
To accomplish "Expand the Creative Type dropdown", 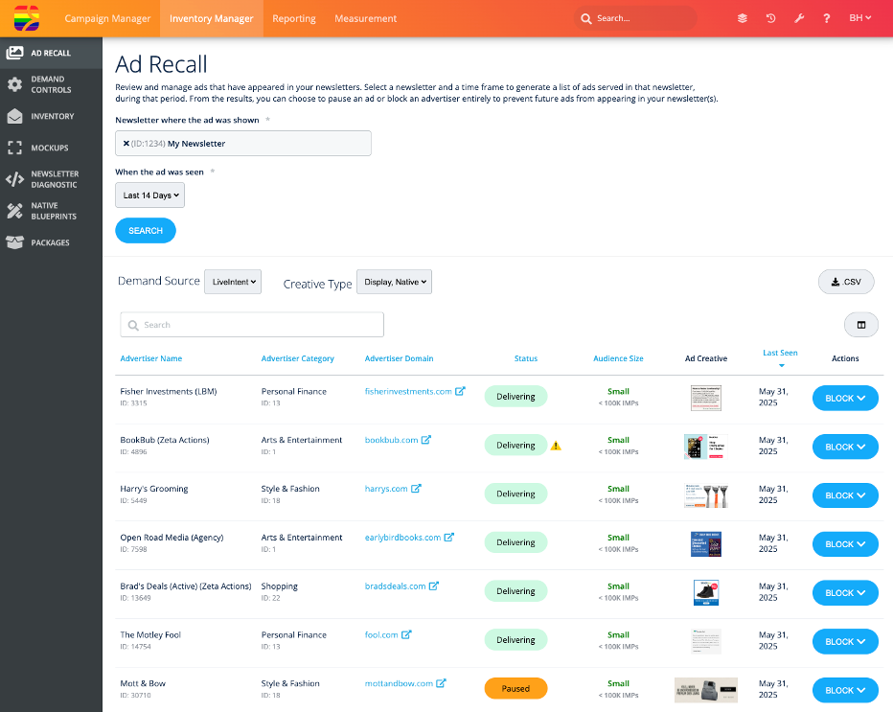I will coord(394,282).
